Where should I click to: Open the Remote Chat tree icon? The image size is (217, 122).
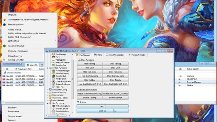click(54, 65)
